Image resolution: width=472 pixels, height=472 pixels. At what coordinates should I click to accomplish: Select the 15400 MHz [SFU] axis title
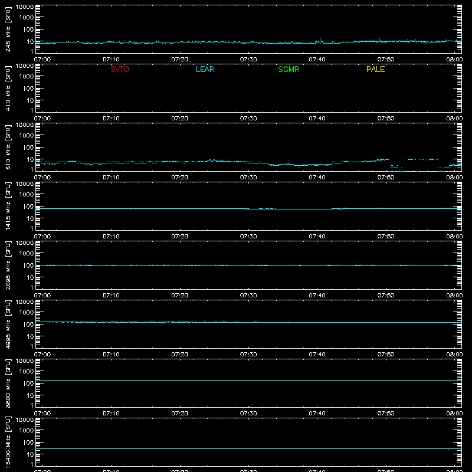point(8,442)
